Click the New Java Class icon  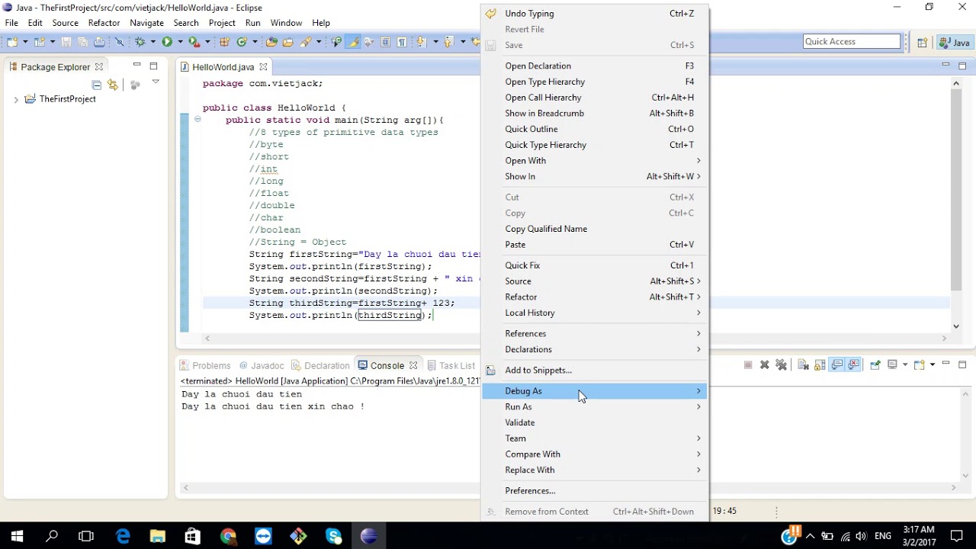[242, 42]
